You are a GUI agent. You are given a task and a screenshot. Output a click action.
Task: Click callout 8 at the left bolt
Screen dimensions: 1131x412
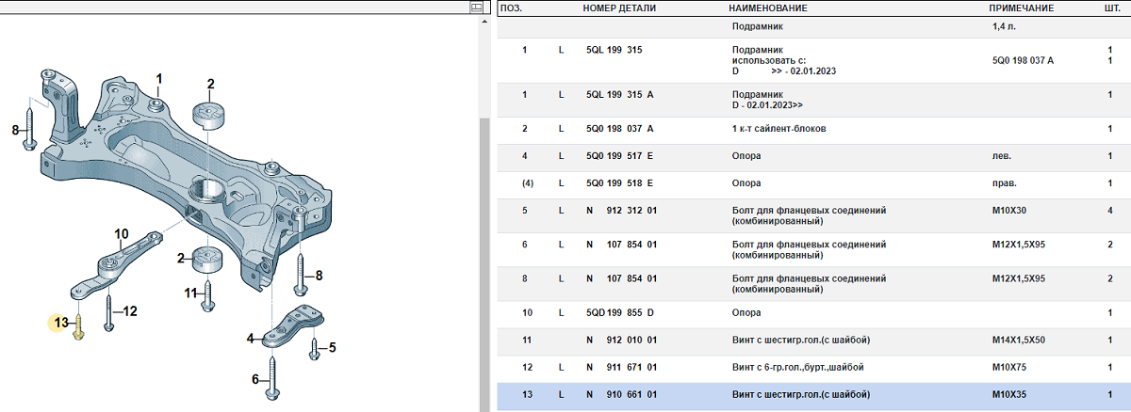[15, 130]
